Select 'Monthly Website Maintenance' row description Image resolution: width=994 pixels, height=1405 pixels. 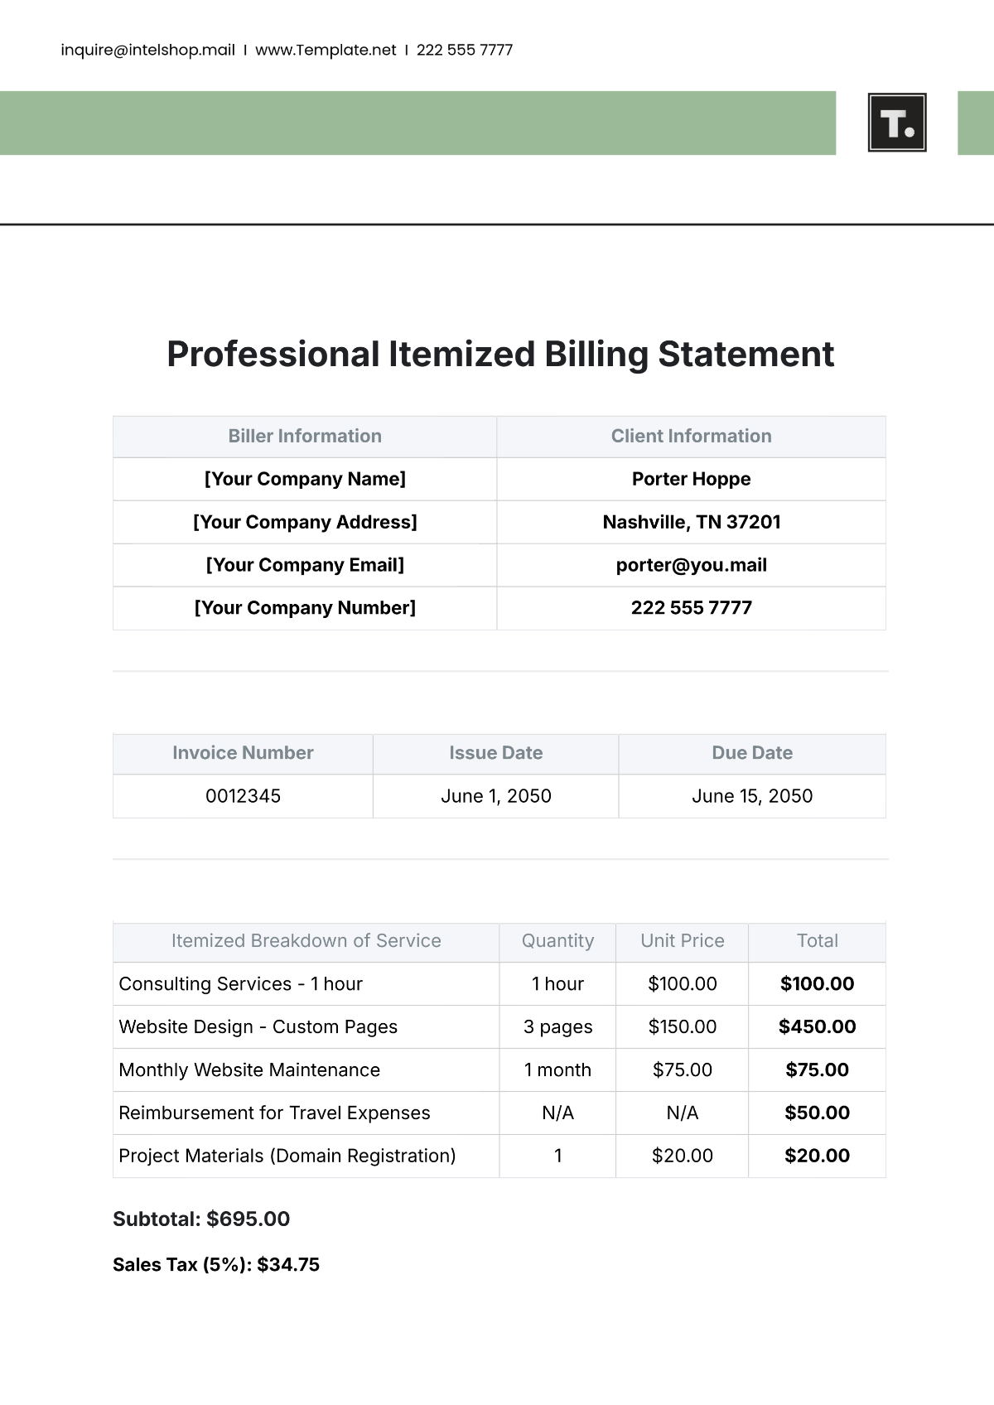coord(249,1070)
